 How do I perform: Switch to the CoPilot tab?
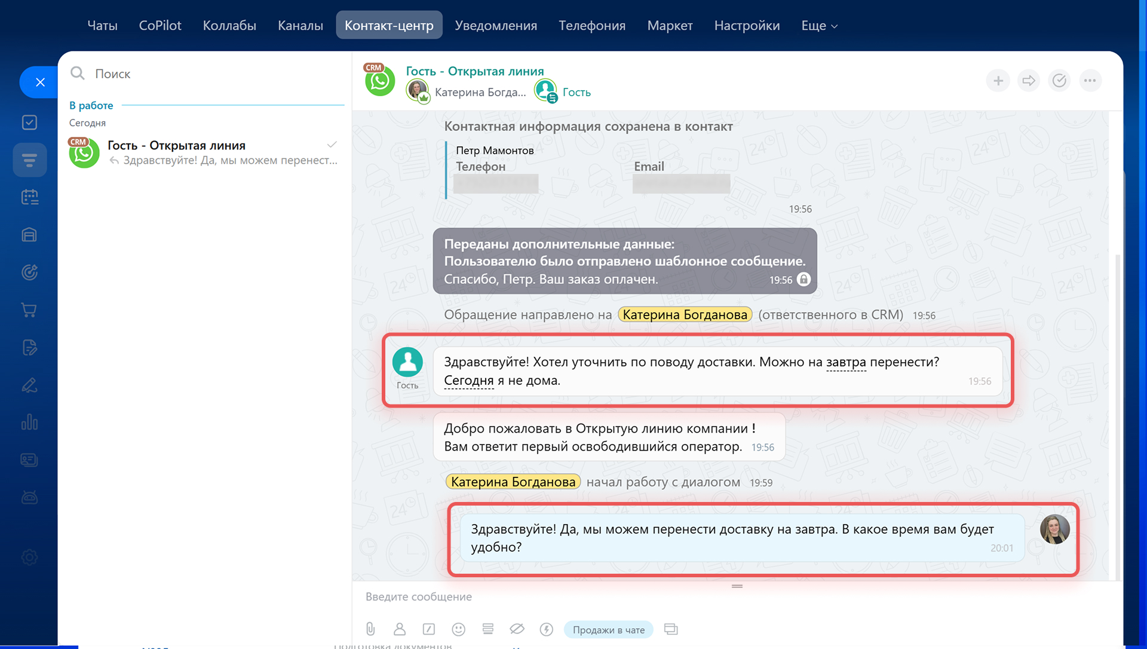160,25
